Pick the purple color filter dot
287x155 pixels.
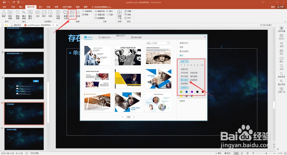(192, 92)
